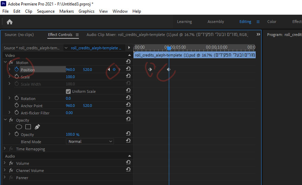Select the first Position keyframe in timeline
This screenshot has height=185, width=302.
[150, 70]
